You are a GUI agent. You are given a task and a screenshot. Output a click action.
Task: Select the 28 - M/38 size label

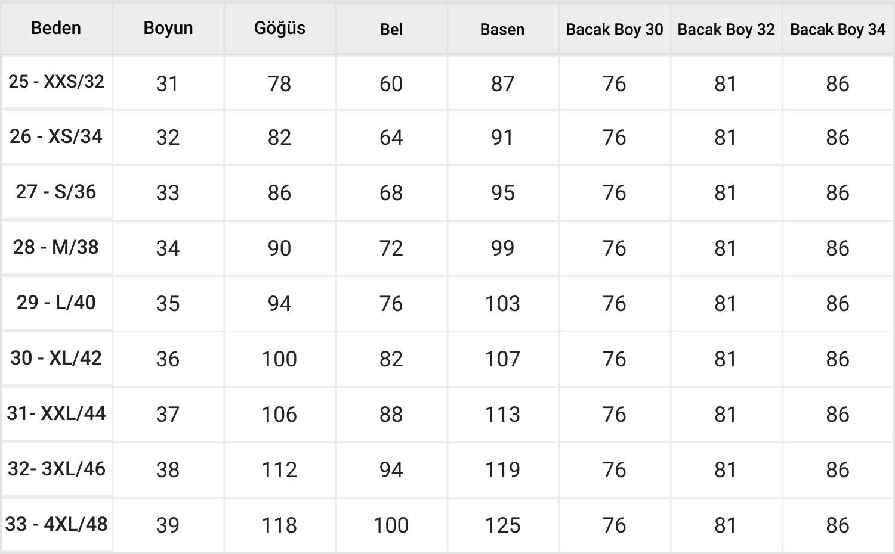[x=56, y=247]
